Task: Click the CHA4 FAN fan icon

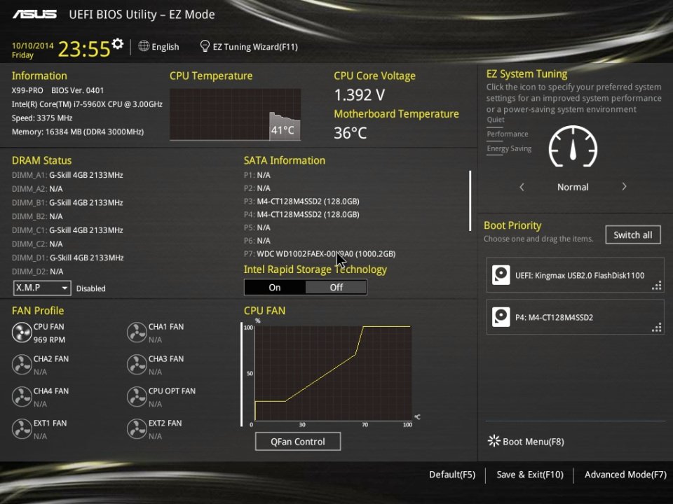Action: click(22, 397)
